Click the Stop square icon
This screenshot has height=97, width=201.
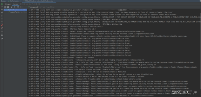pyautogui.click(x=2, y=21)
